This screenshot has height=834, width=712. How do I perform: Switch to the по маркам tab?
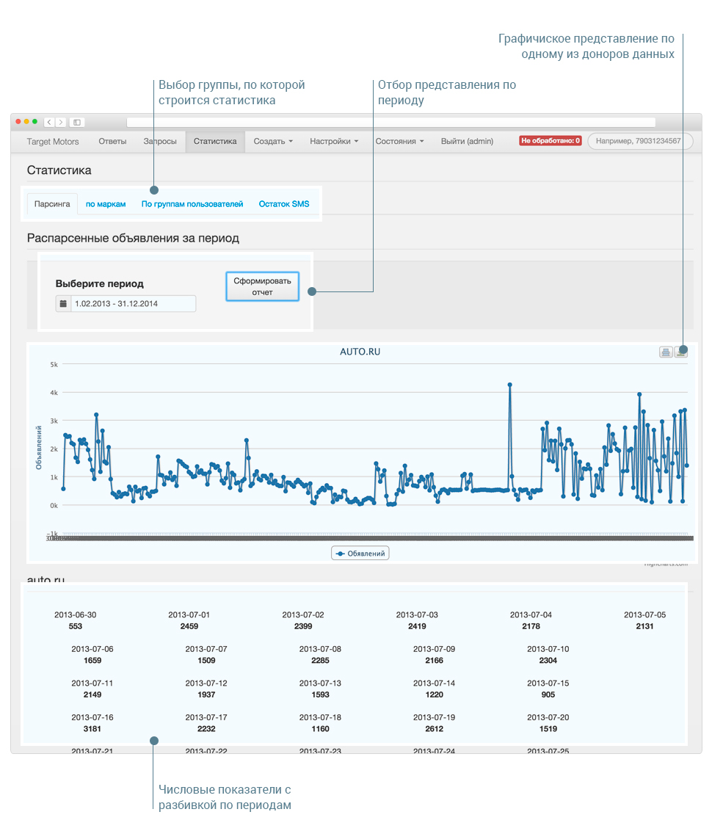pyautogui.click(x=106, y=204)
